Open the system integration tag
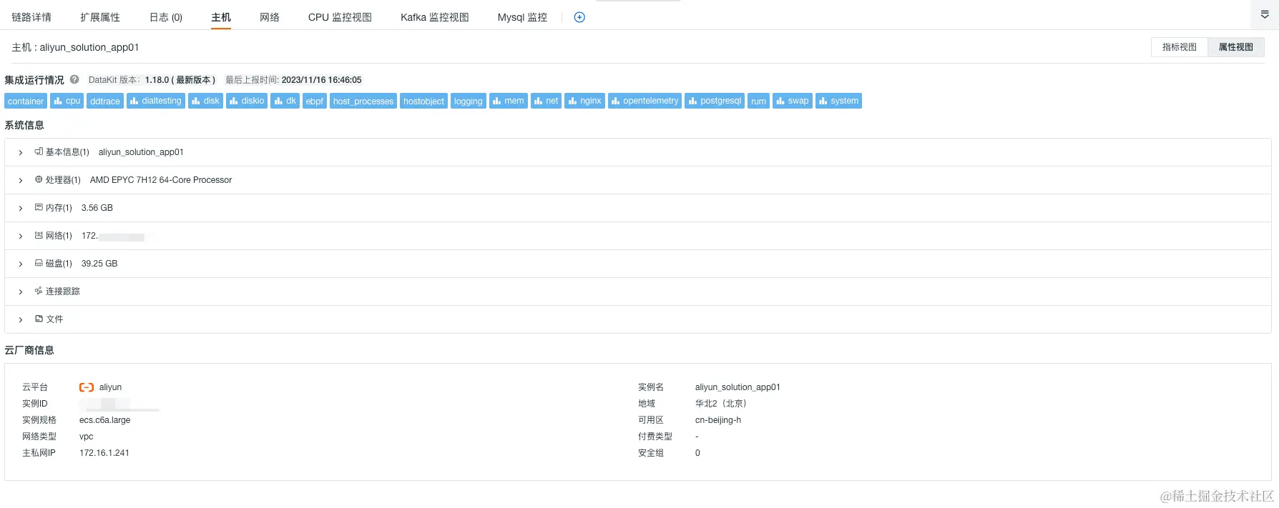The height and width of the screenshot is (508, 1279). (838, 101)
